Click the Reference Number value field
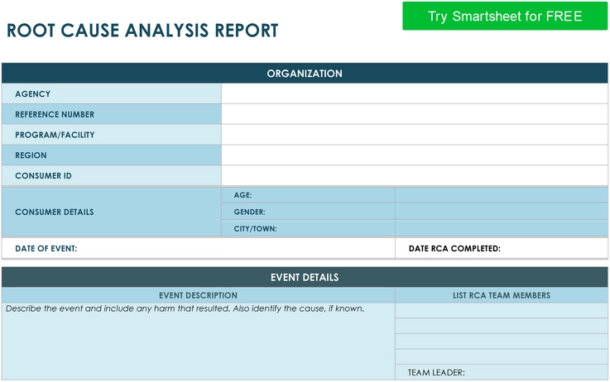The height and width of the screenshot is (382, 610). tap(415, 114)
